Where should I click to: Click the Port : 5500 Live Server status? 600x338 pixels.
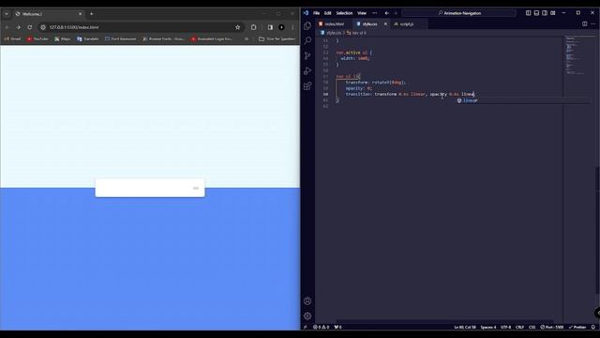pos(552,327)
